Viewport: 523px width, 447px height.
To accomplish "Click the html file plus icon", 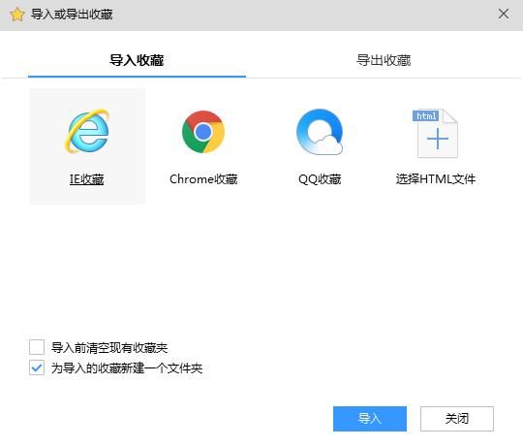I will pos(435,133).
